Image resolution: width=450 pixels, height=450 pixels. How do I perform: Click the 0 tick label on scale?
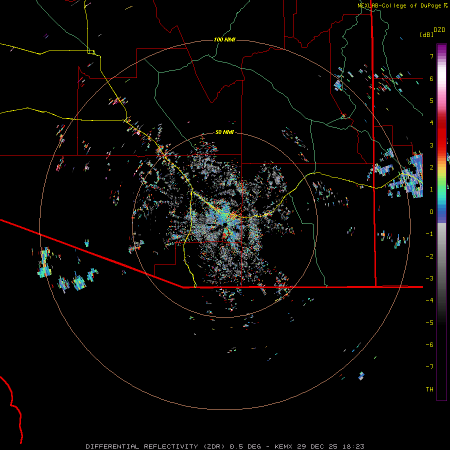[431, 212]
